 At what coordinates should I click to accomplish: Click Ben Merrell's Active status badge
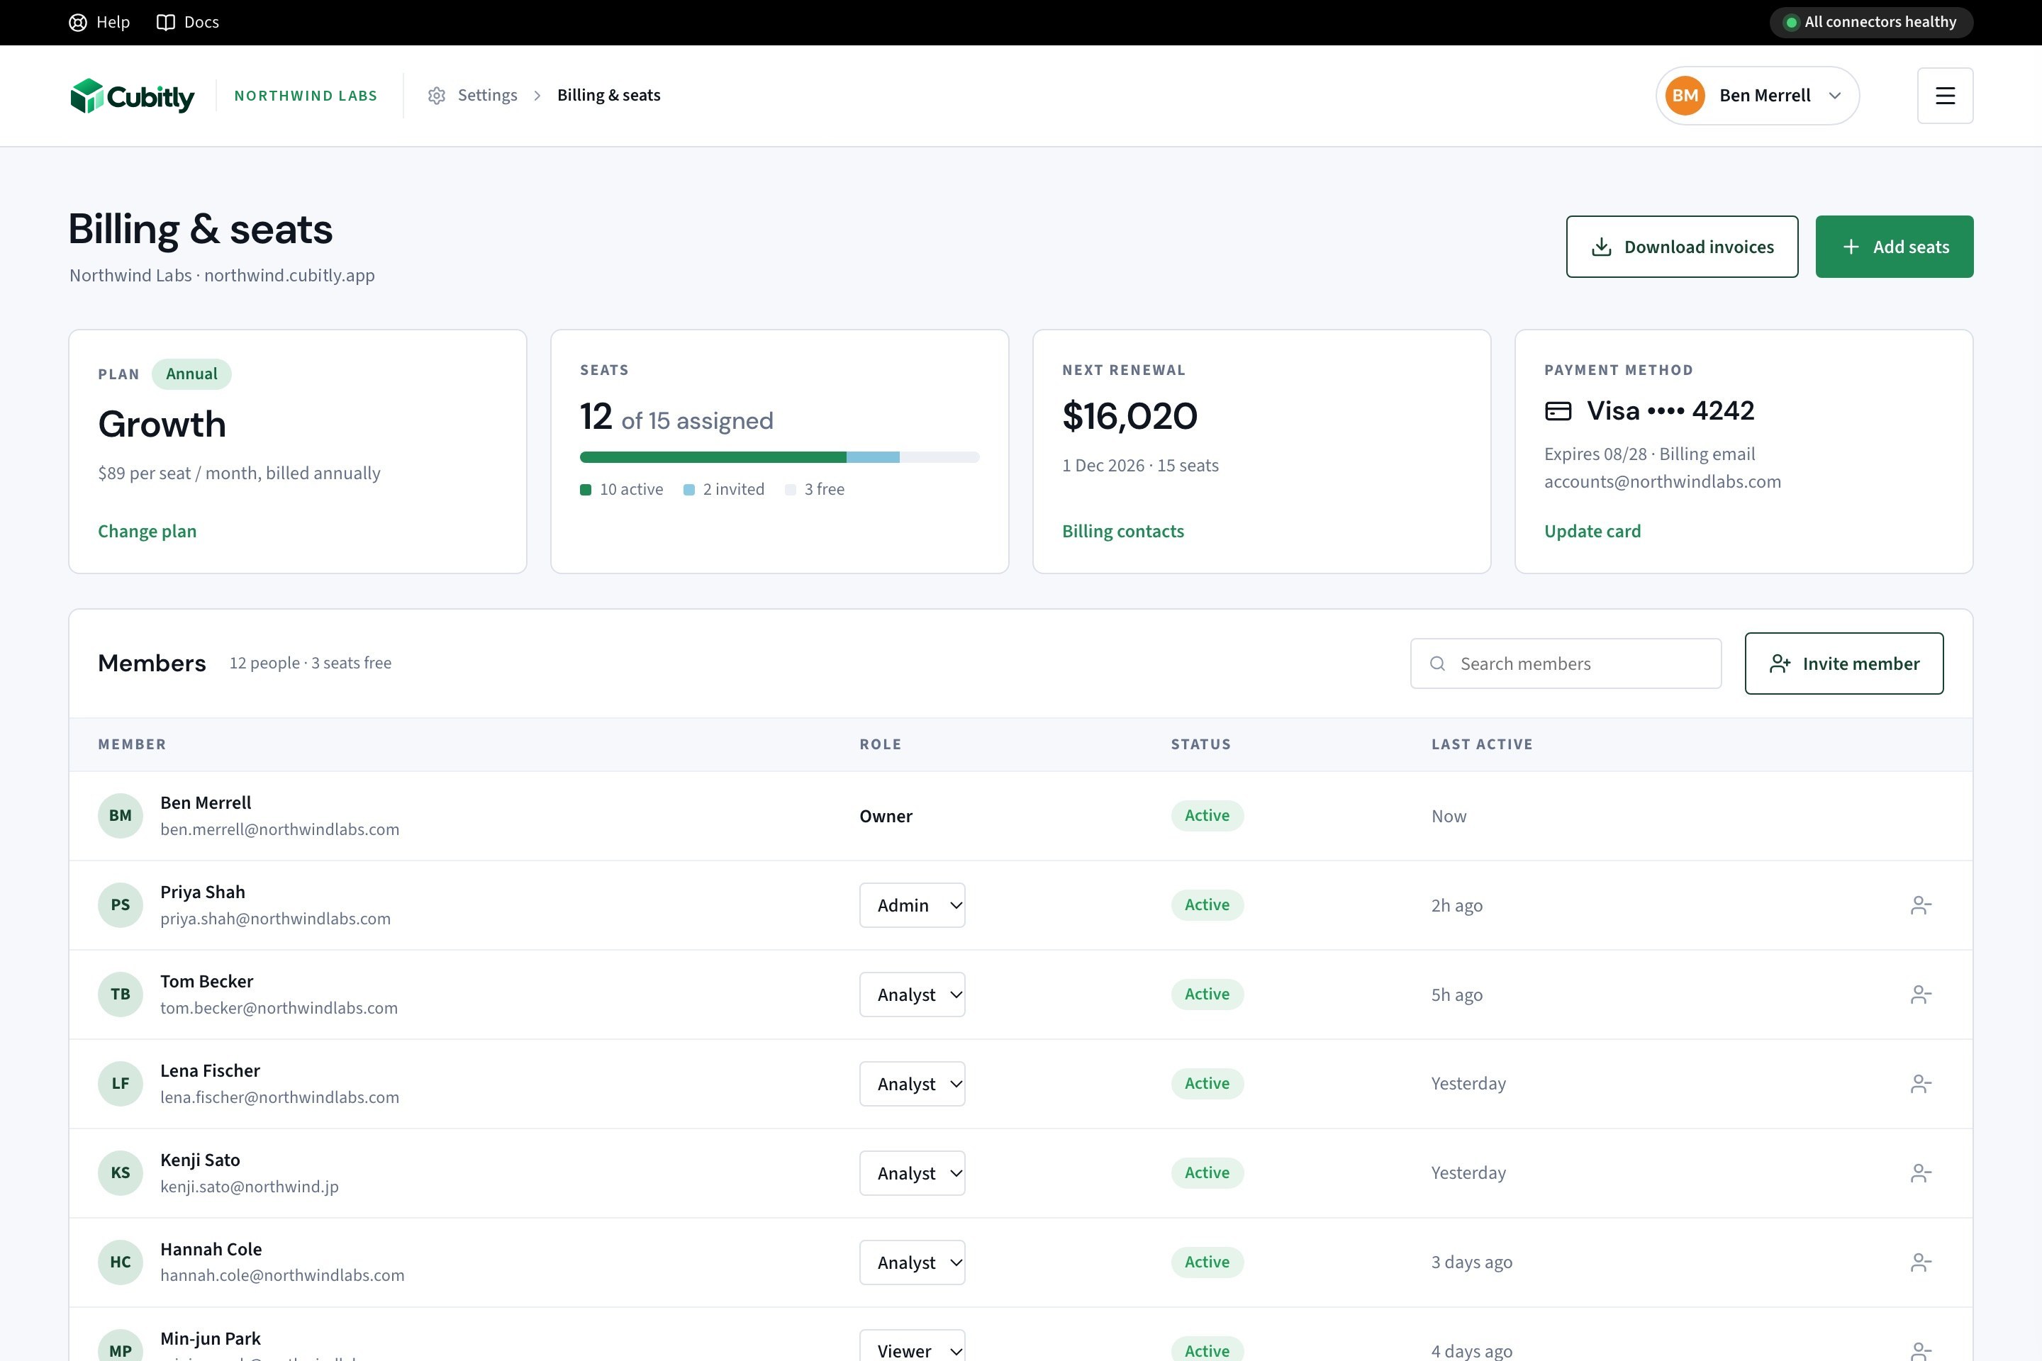click(x=1207, y=816)
